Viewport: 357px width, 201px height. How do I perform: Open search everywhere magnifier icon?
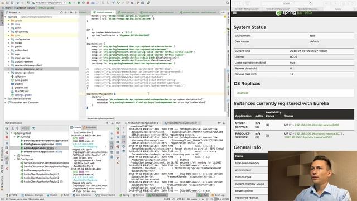point(228,3)
